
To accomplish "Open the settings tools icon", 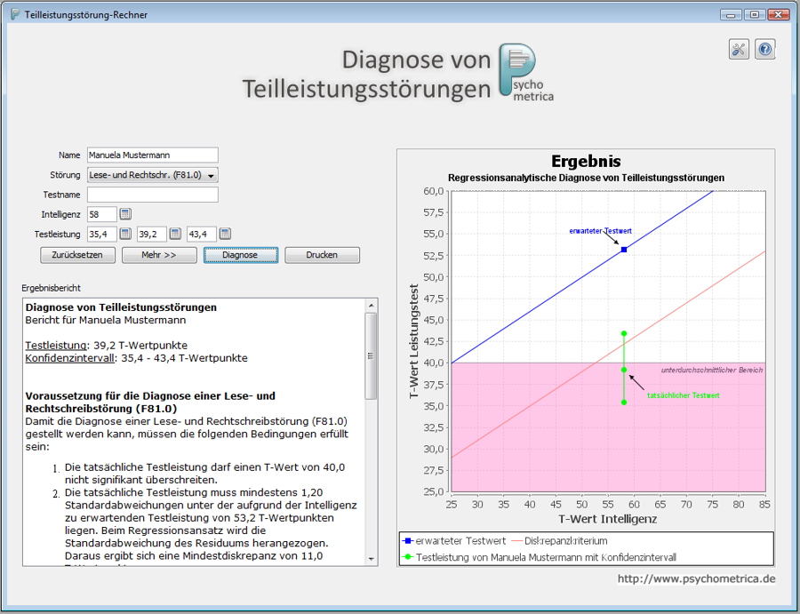I will pyautogui.click(x=740, y=50).
